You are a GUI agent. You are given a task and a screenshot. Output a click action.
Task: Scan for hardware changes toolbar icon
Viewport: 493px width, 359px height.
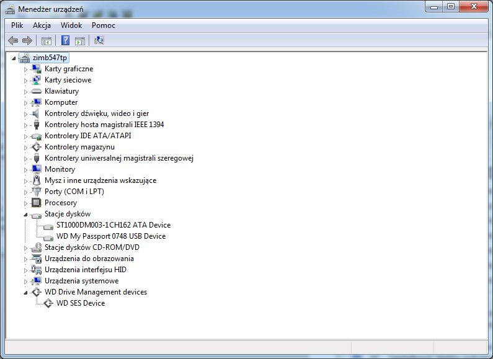coord(99,40)
